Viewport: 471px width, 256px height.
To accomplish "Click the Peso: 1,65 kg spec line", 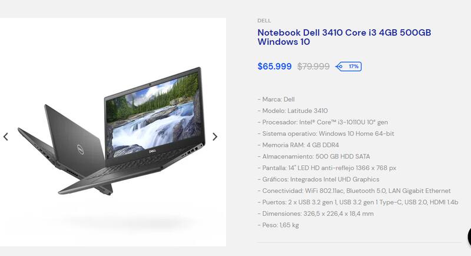I will pos(278,225).
